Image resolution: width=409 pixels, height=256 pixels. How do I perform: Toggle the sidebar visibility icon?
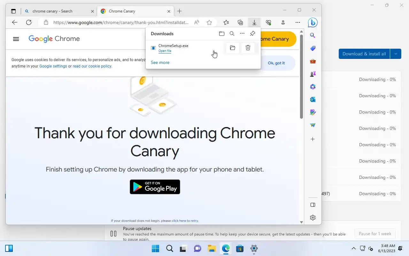tap(313, 205)
